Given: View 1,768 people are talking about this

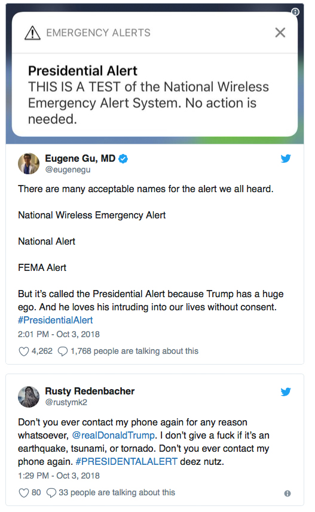Looking at the screenshot, I should coord(134,351).
